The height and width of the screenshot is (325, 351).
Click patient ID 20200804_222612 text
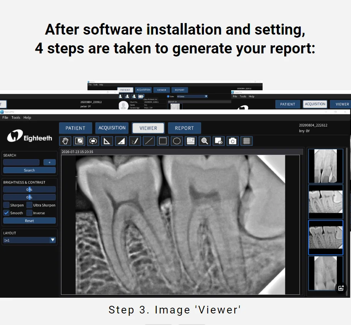click(x=313, y=125)
